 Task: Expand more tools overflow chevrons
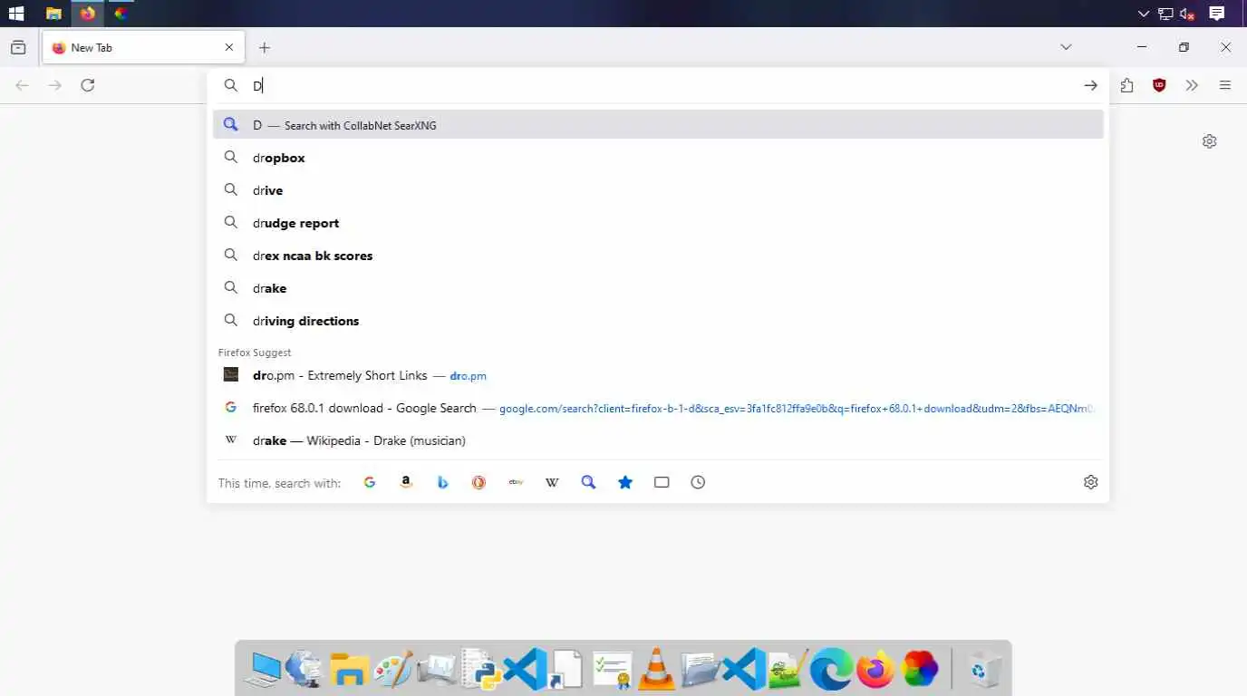1192,85
